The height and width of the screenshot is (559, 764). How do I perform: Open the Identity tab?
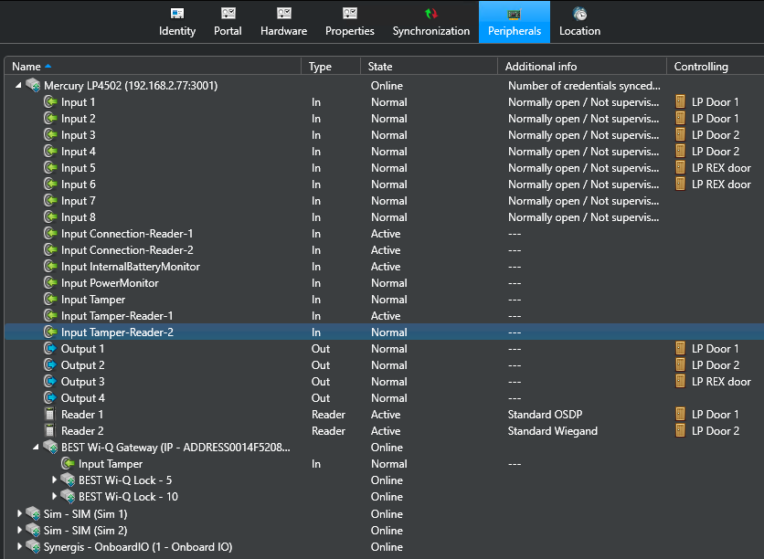coord(176,22)
